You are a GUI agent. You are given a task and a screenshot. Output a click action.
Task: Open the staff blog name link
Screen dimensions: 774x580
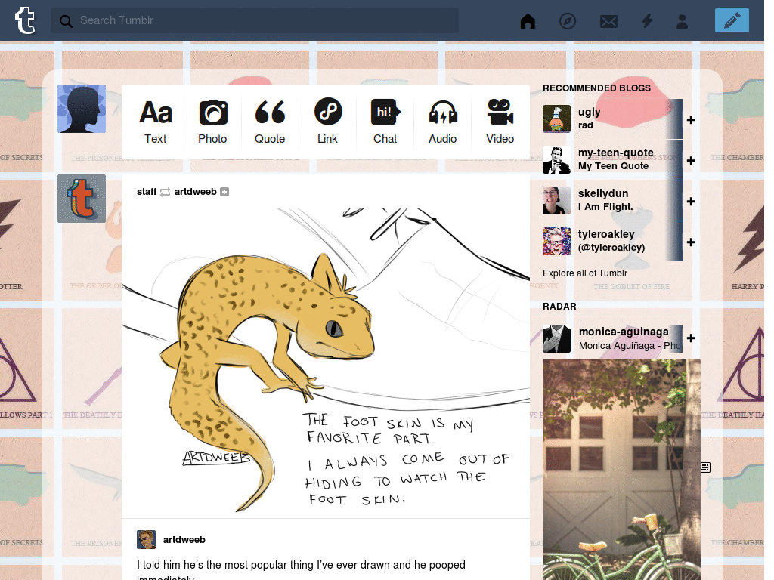[147, 192]
